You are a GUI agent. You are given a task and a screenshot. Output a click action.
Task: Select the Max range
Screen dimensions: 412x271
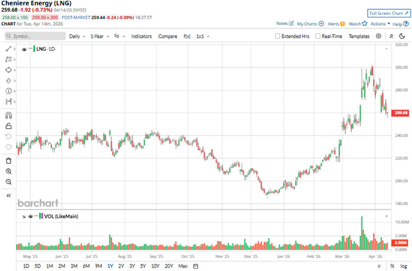pos(183,266)
